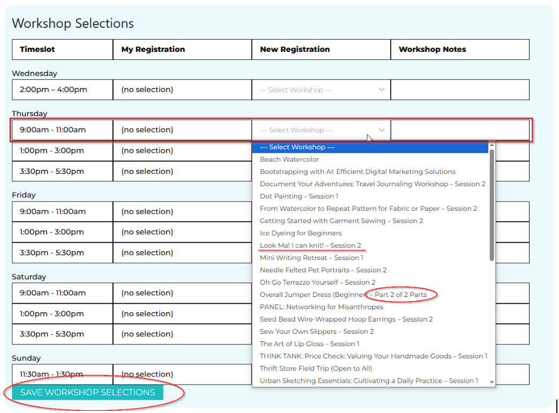This screenshot has height=413, width=559.
Task: Click Wednesday row Workshop Notes cell
Action: [460, 90]
